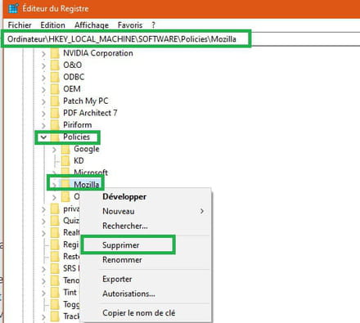Select the Piriform key label

coord(78,125)
